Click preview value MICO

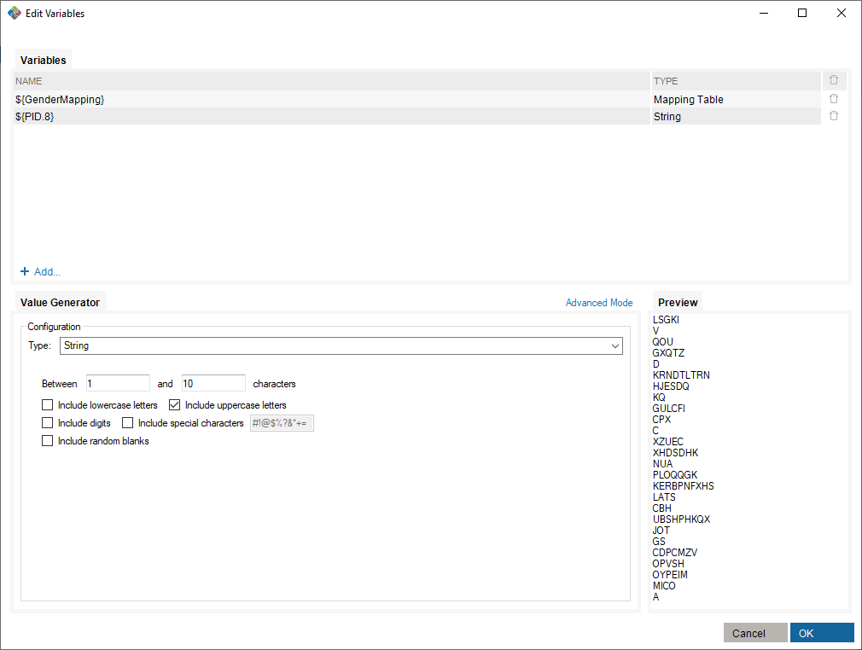pyautogui.click(x=664, y=586)
